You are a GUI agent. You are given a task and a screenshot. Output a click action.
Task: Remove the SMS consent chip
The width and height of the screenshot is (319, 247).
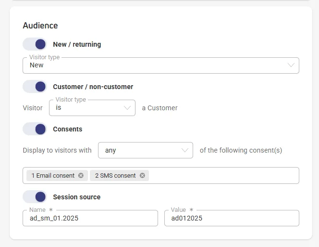[142, 175]
